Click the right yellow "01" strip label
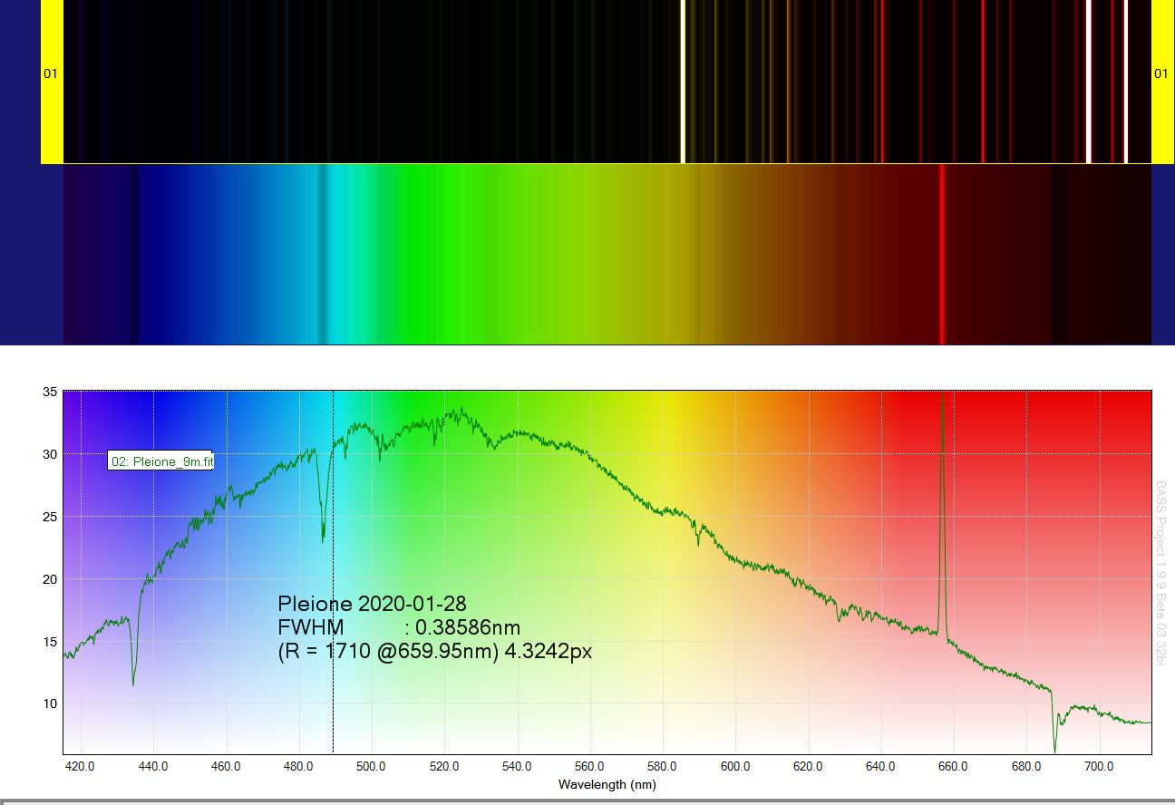 tap(1161, 74)
